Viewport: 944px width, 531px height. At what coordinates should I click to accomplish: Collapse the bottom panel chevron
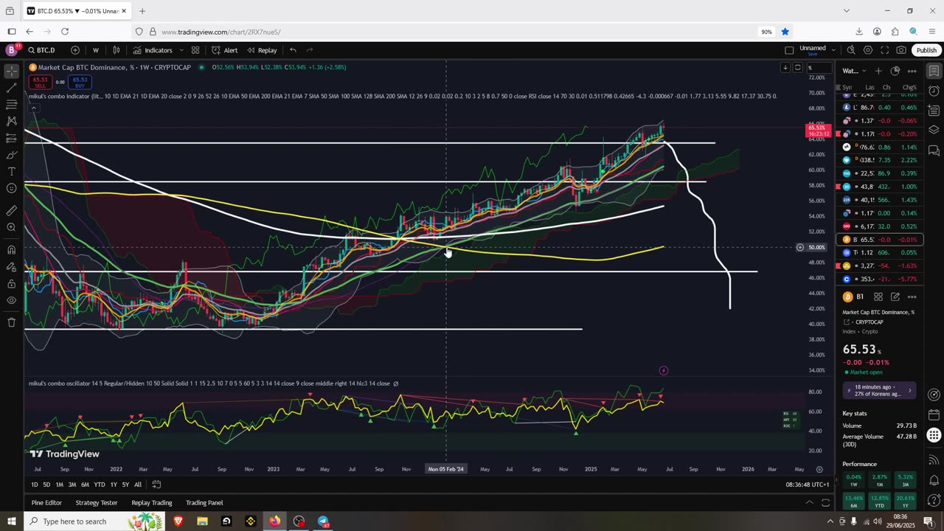click(x=809, y=503)
